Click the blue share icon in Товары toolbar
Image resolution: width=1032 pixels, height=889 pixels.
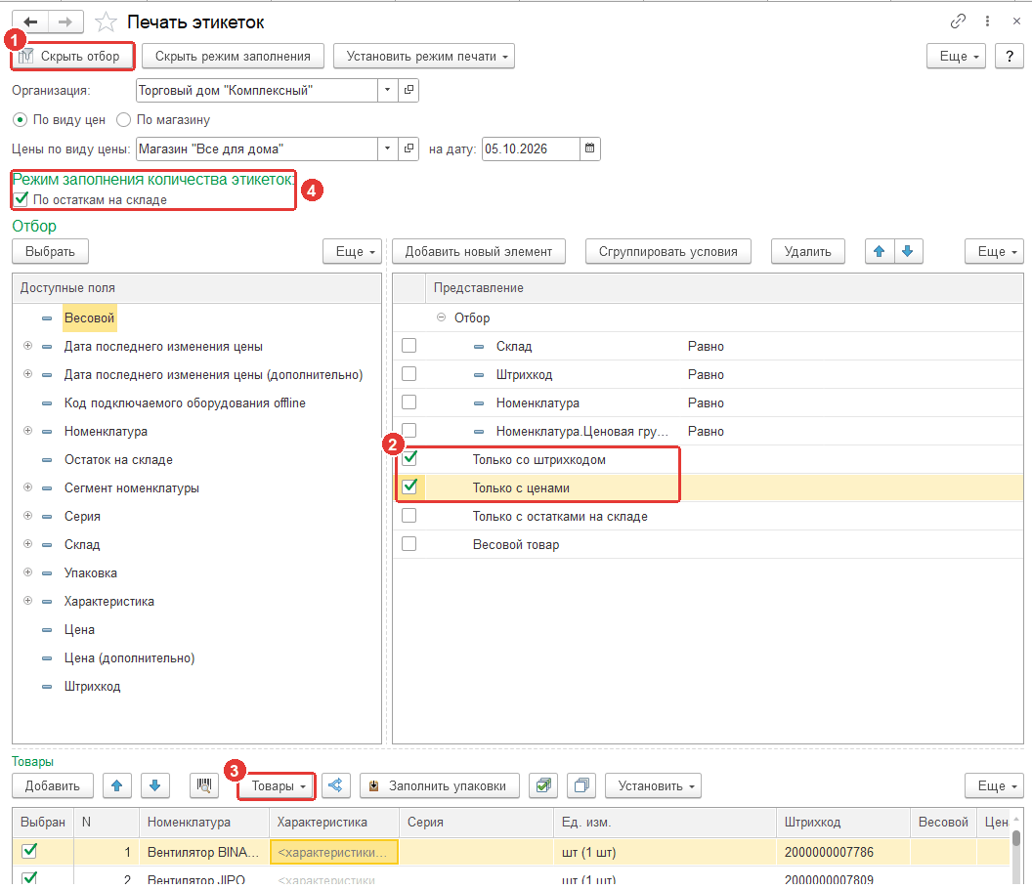point(335,785)
